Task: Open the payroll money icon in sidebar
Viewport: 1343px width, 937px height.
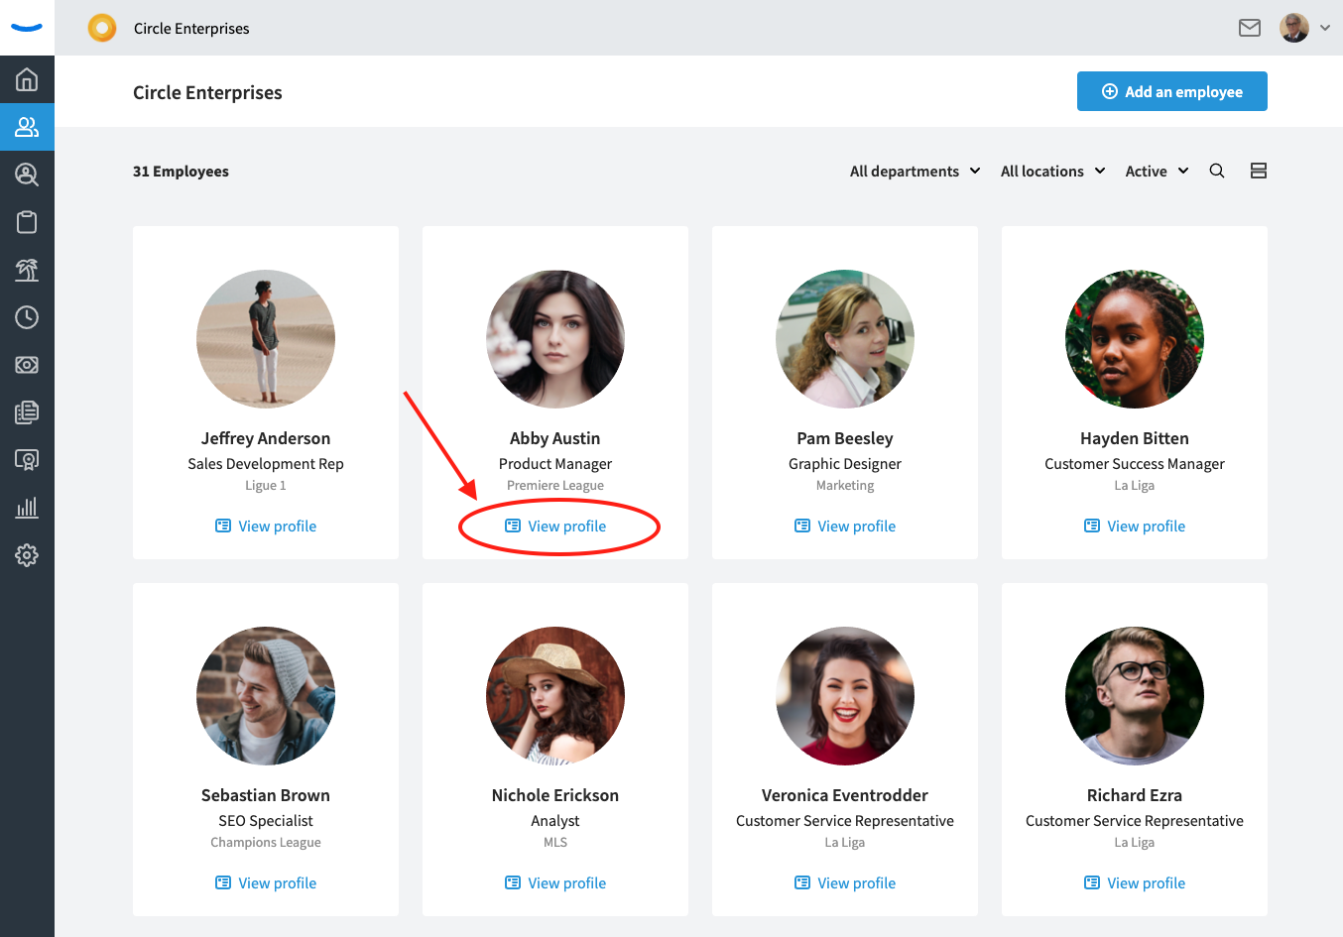Action: (27, 365)
